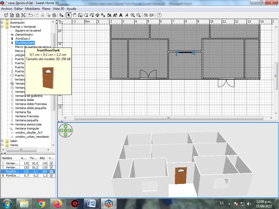The image size is (279, 209).
Task: Move 3D view up with navigation arrow
Action: tap(65, 126)
